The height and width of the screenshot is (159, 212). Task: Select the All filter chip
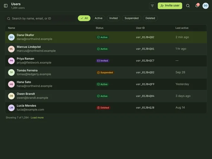click(84, 18)
